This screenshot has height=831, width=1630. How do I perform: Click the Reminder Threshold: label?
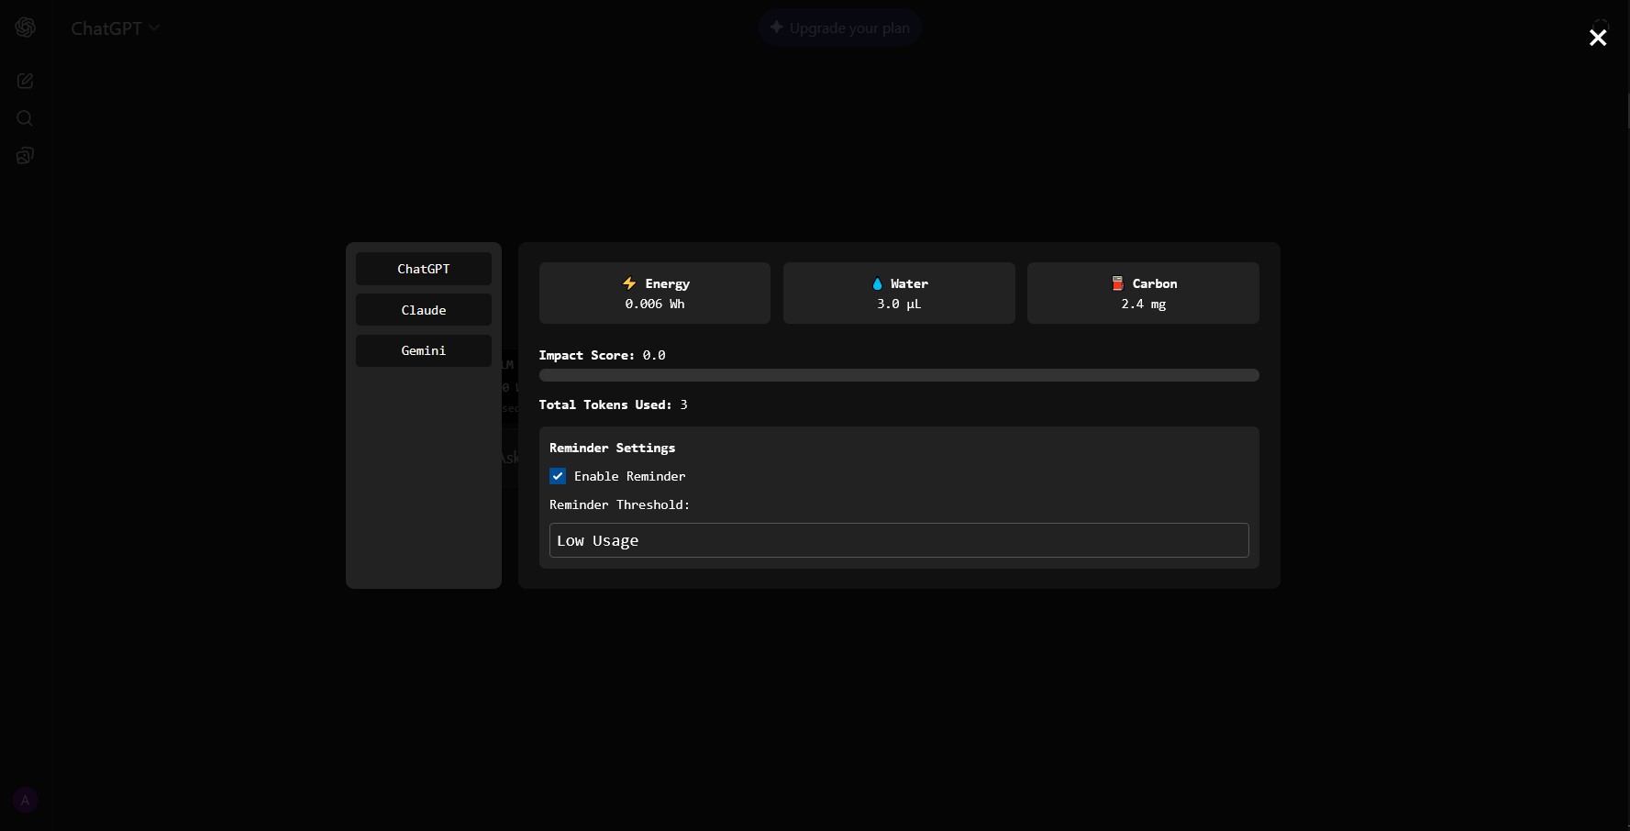coord(619,504)
